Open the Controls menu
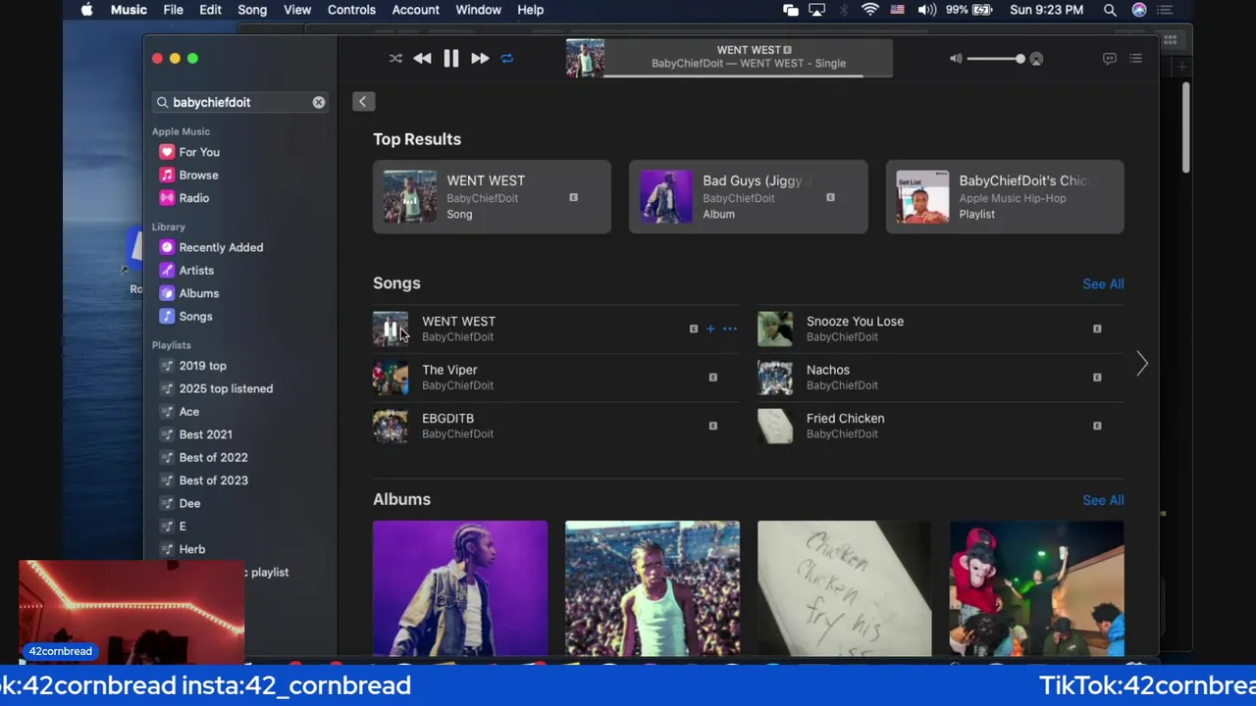Viewport: 1256px width, 706px height. point(351,10)
